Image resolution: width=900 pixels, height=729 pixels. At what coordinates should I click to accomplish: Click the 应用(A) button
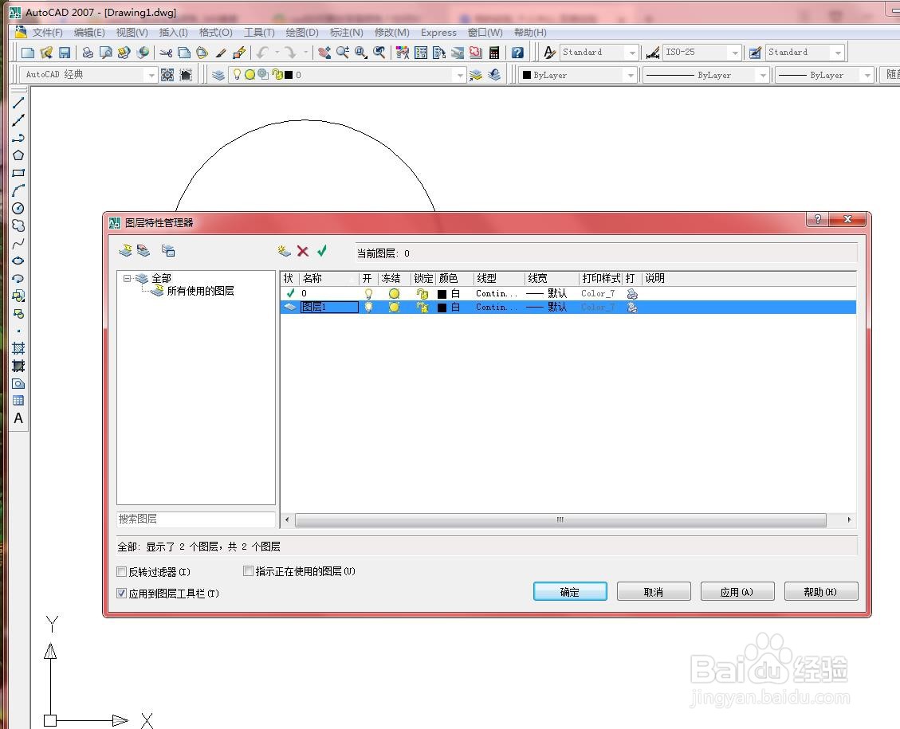[x=737, y=592]
